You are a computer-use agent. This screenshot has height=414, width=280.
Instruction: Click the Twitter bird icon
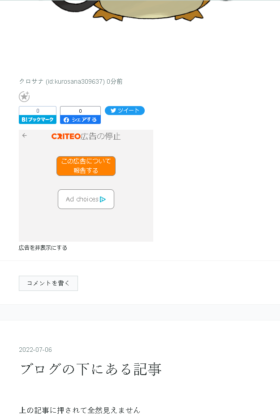(113, 111)
